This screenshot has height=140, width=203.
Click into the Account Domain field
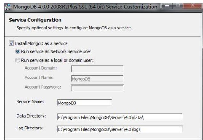97,69
